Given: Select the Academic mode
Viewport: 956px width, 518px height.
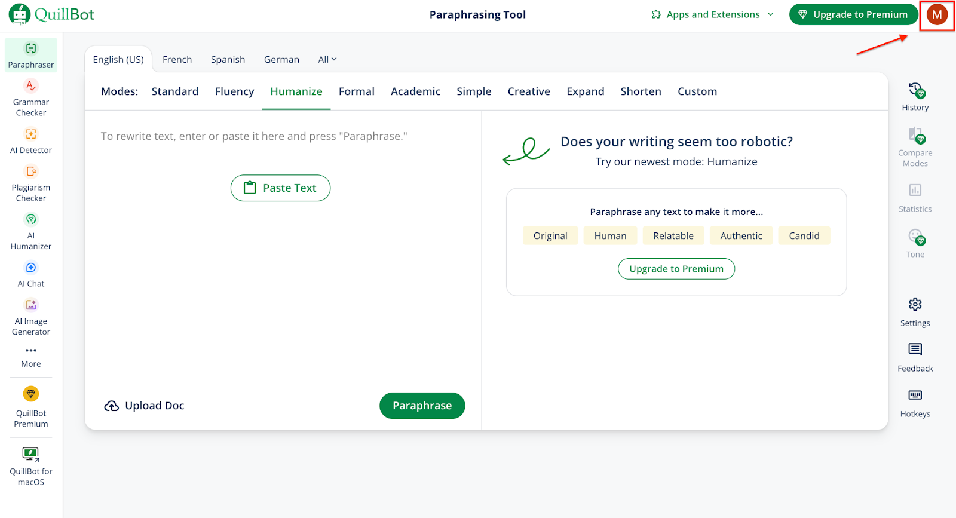Looking at the screenshot, I should [x=415, y=91].
